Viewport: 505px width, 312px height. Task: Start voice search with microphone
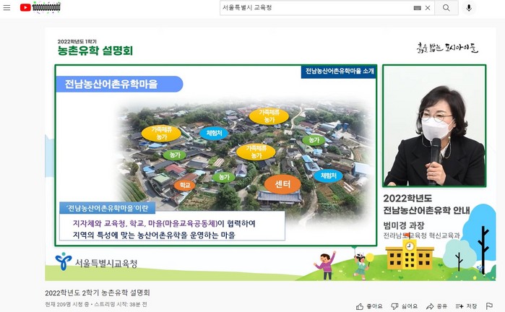tap(469, 8)
